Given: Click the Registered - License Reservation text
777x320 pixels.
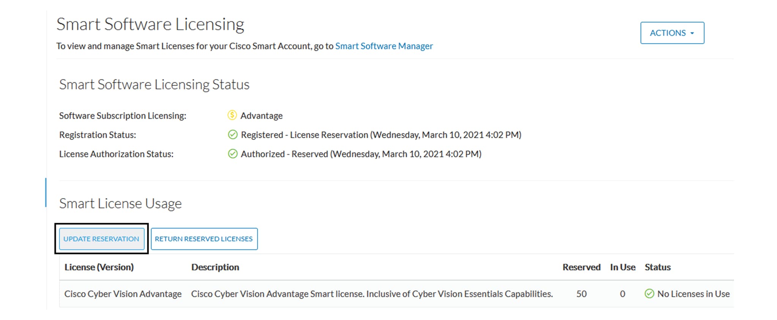Looking at the screenshot, I should point(381,135).
